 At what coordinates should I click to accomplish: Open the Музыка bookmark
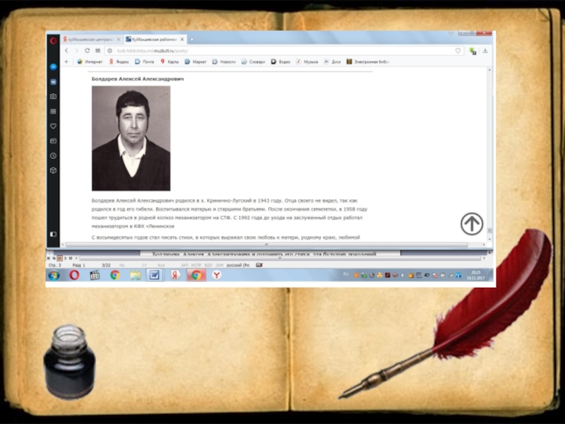click(x=307, y=61)
